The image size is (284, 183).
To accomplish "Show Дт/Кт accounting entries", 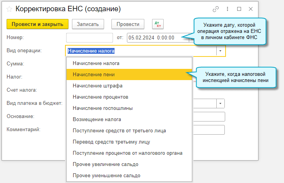I will coord(158,24).
